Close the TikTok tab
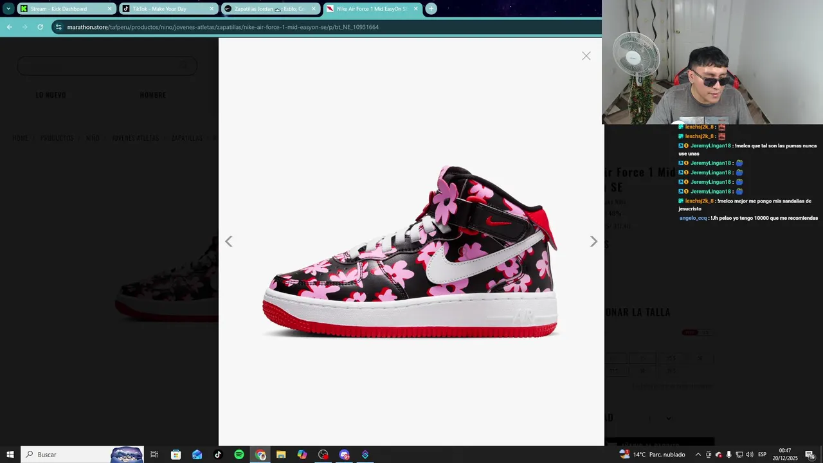823x463 pixels. click(212, 9)
